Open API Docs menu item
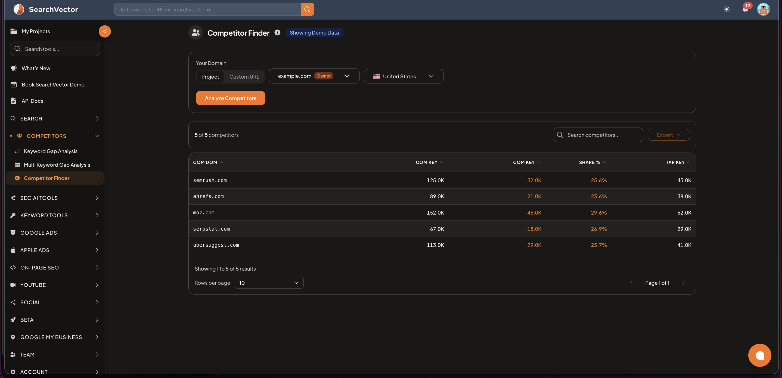The image size is (782, 378). [32, 101]
